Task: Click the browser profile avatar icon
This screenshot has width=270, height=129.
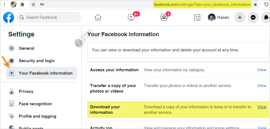Action: pyautogui.click(x=14, y=4)
